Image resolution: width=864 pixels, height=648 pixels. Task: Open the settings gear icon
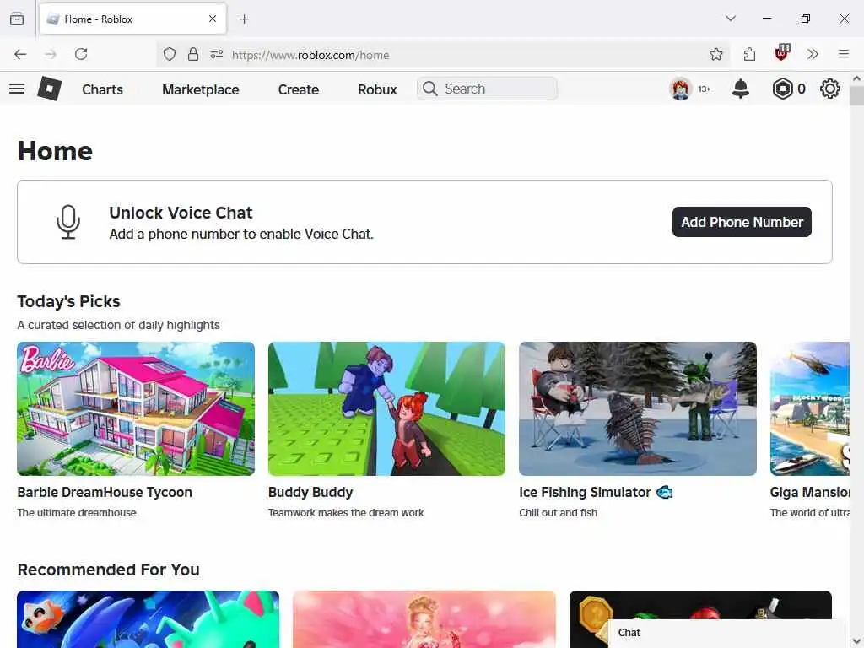coord(830,89)
